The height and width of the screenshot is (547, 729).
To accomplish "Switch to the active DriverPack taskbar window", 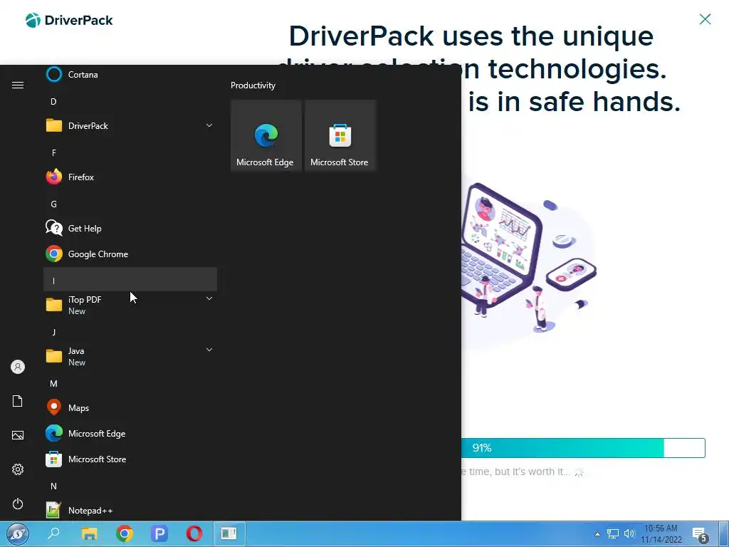I will pyautogui.click(x=229, y=533).
